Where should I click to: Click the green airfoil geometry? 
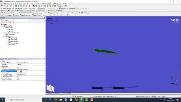point(106,51)
